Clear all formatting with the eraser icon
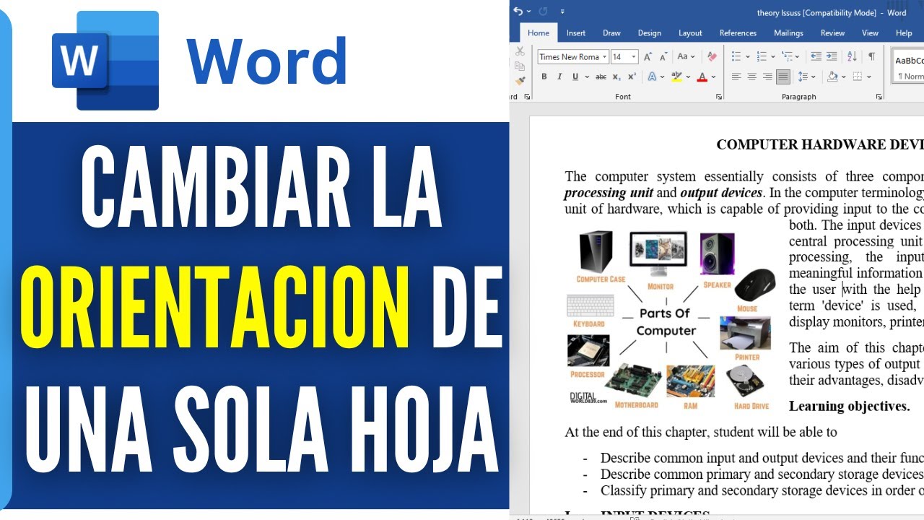Viewport: 924px width, 520px height. pos(712,56)
